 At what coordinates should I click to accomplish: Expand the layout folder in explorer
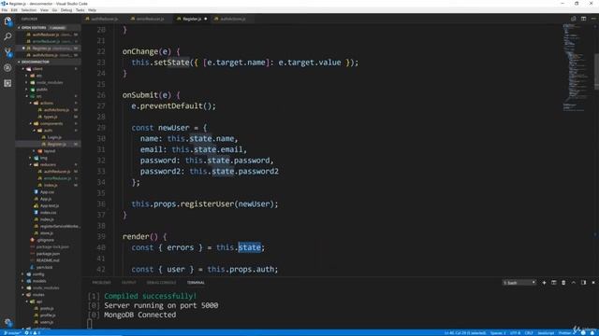50,151
